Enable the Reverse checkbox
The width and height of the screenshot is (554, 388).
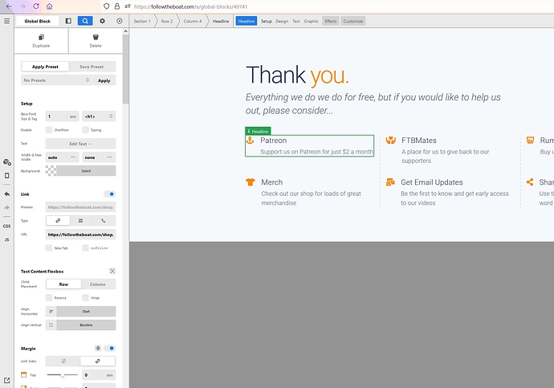[49, 297]
